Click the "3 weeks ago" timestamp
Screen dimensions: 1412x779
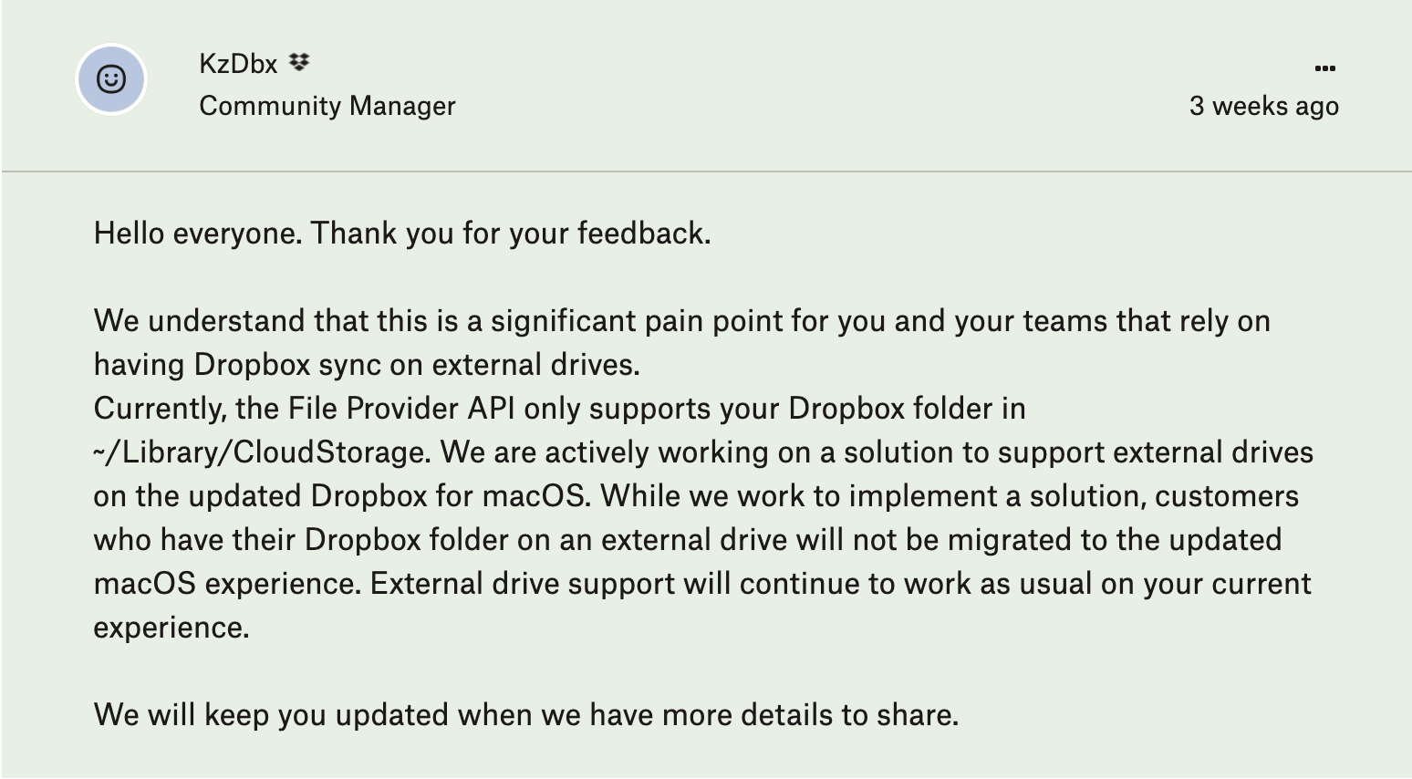coord(1263,106)
